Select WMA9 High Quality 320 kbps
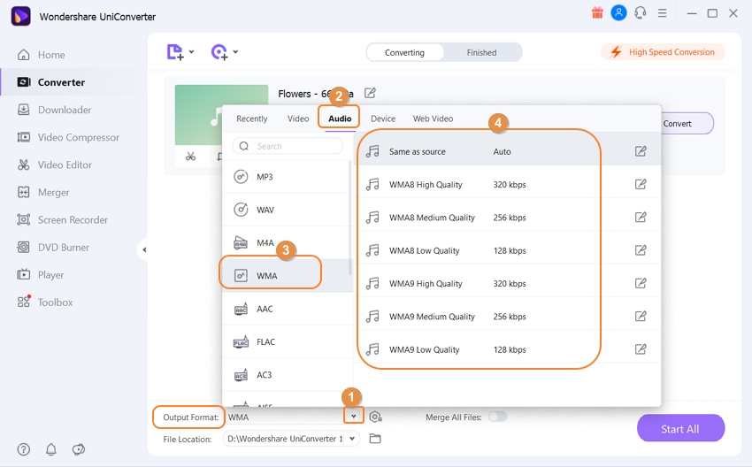Viewport: 752px width, 467px height. coord(509,284)
